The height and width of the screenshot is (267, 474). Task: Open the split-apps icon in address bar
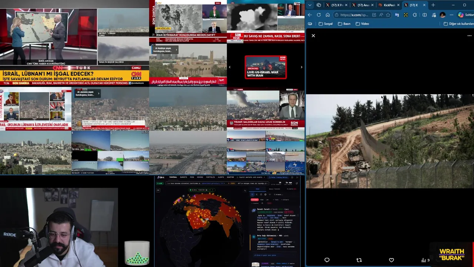pyautogui.click(x=374, y=15)
